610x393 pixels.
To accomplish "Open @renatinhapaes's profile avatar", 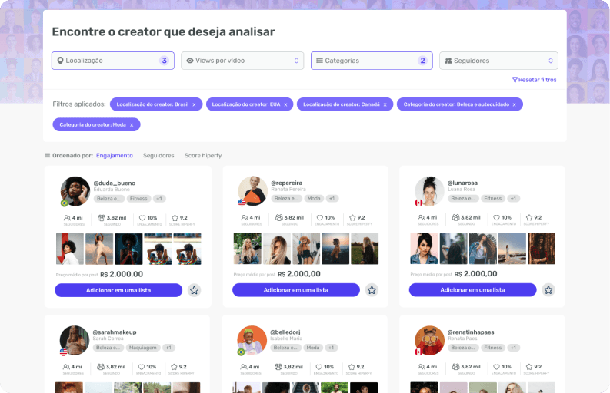I will coord(429,340).
